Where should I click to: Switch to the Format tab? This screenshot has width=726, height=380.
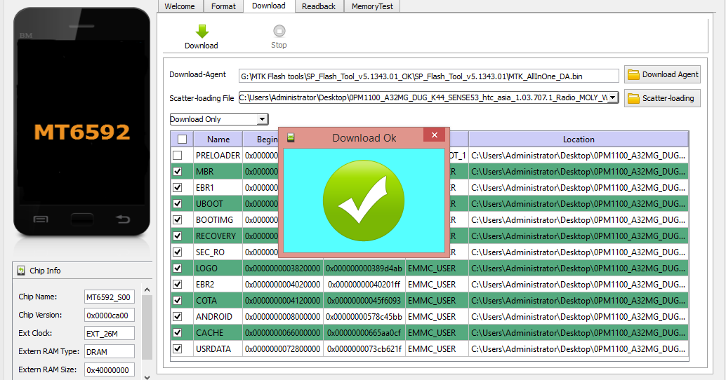coord(224,6)
